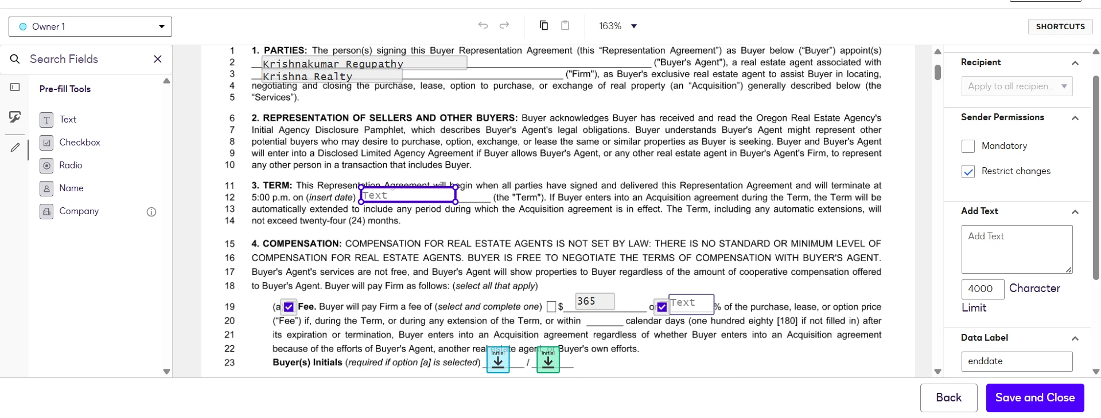Pick the Name pre-fill tool
This screenshot has height=418, width=1101.
tap(62, 188)
